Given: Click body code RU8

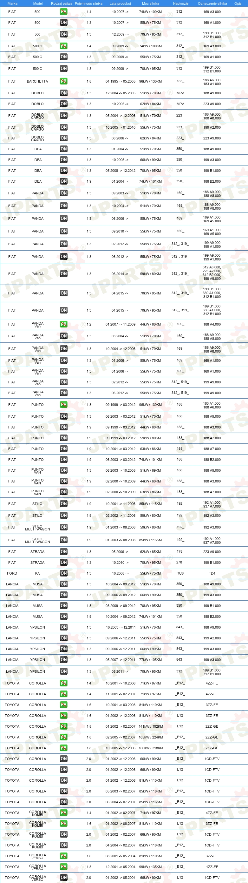Looking at the screenshot, I should 180,573.
